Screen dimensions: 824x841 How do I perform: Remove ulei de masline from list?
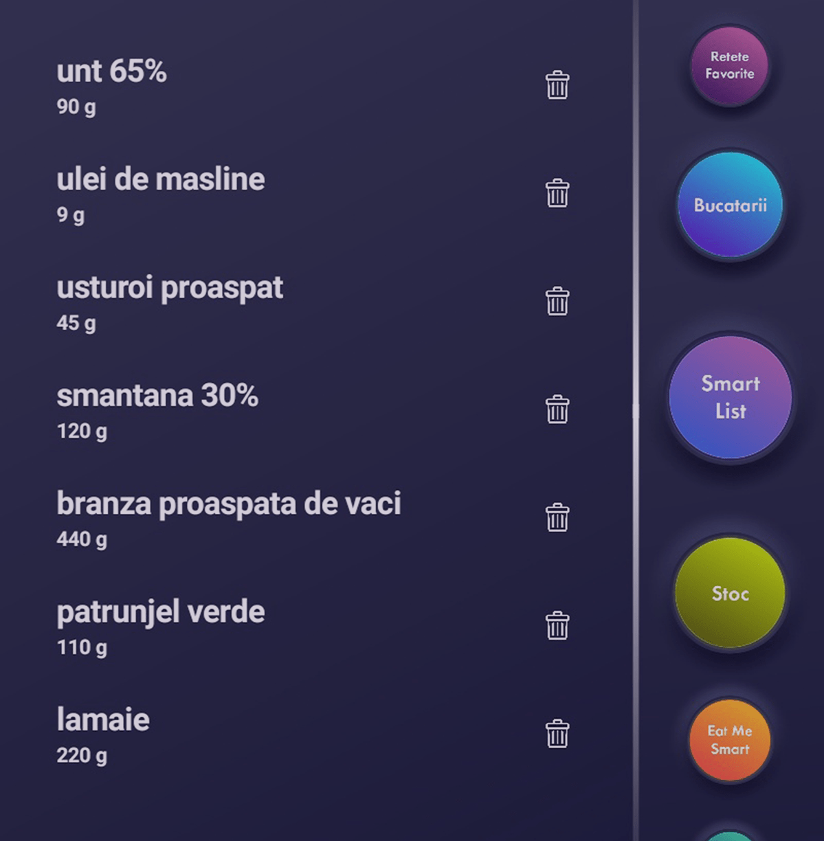pos(557,193)
